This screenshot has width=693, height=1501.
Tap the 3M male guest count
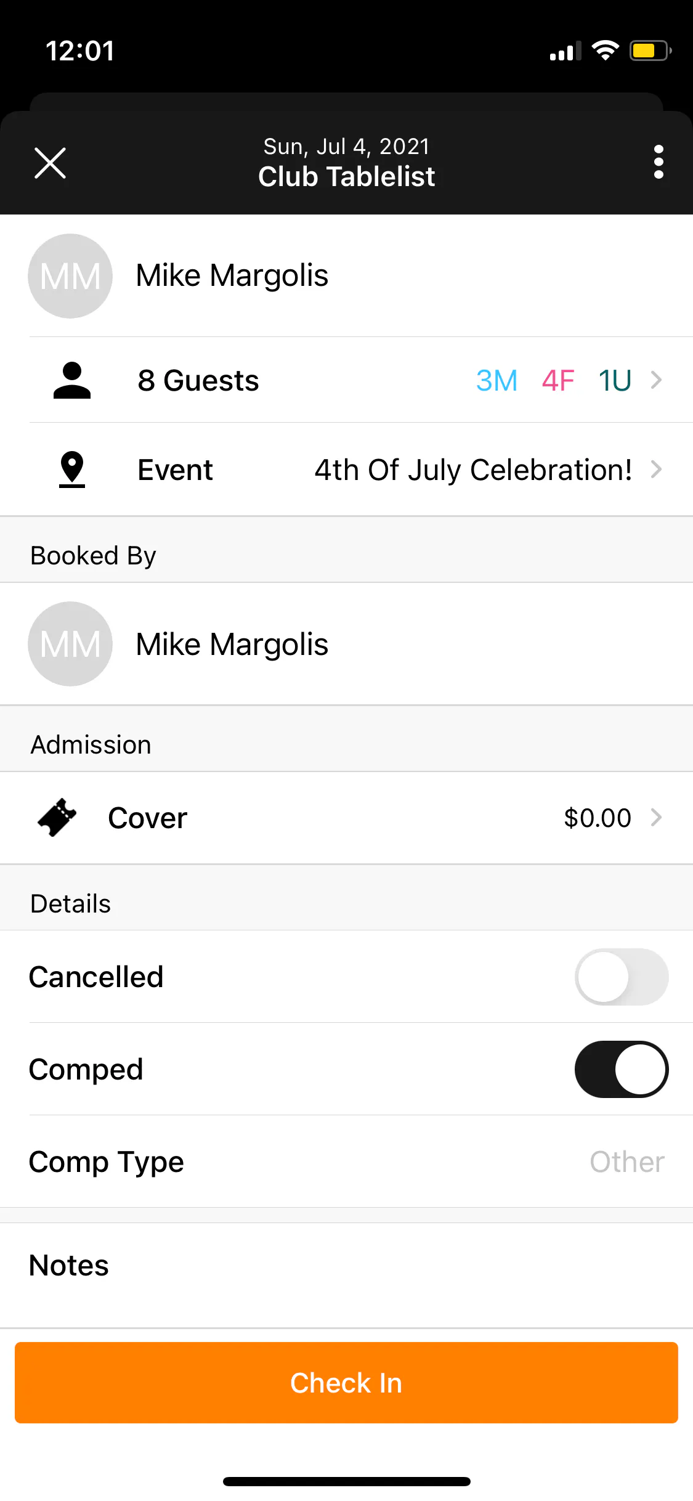point(496,380)
